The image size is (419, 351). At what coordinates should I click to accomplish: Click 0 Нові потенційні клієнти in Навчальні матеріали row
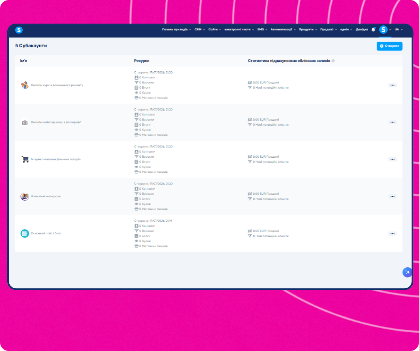271,199
